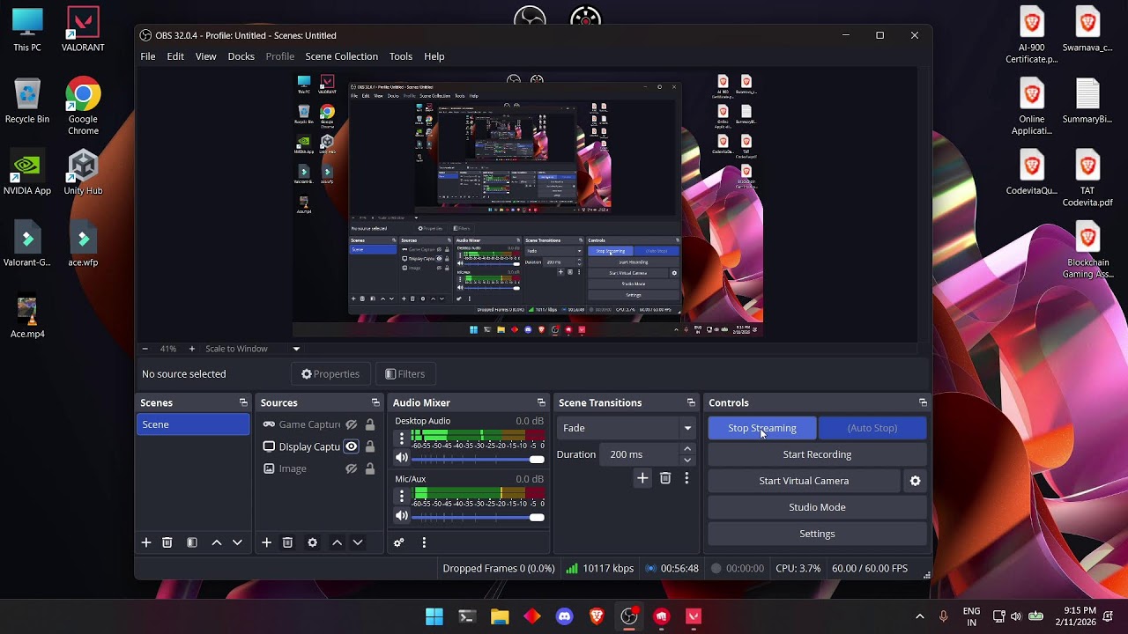
Task: Select the Display Capture source row
Action: [x=318, y=446]
